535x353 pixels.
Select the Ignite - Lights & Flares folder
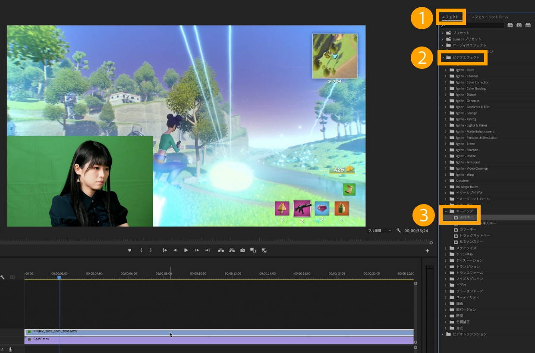(x=472, y=125)
